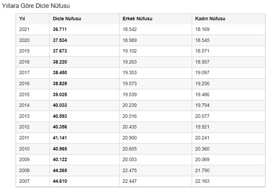Select the 2010 female population 20.360

point(202,149)
